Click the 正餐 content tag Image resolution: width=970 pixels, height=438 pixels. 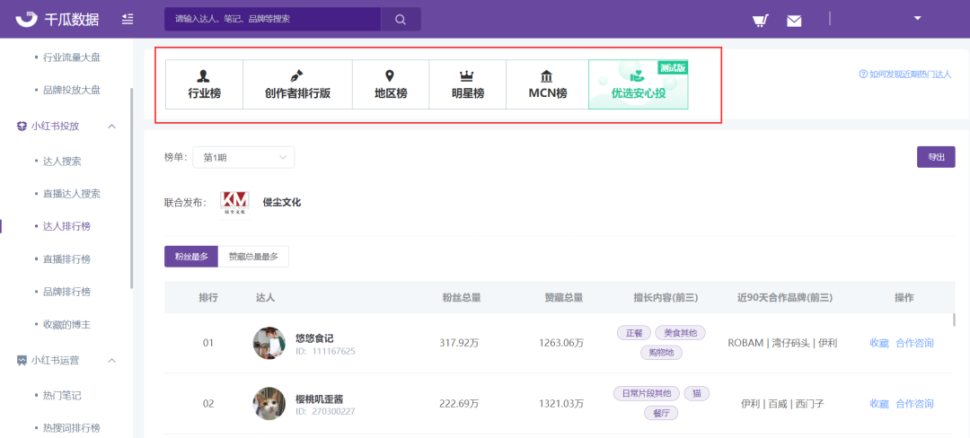634,333
